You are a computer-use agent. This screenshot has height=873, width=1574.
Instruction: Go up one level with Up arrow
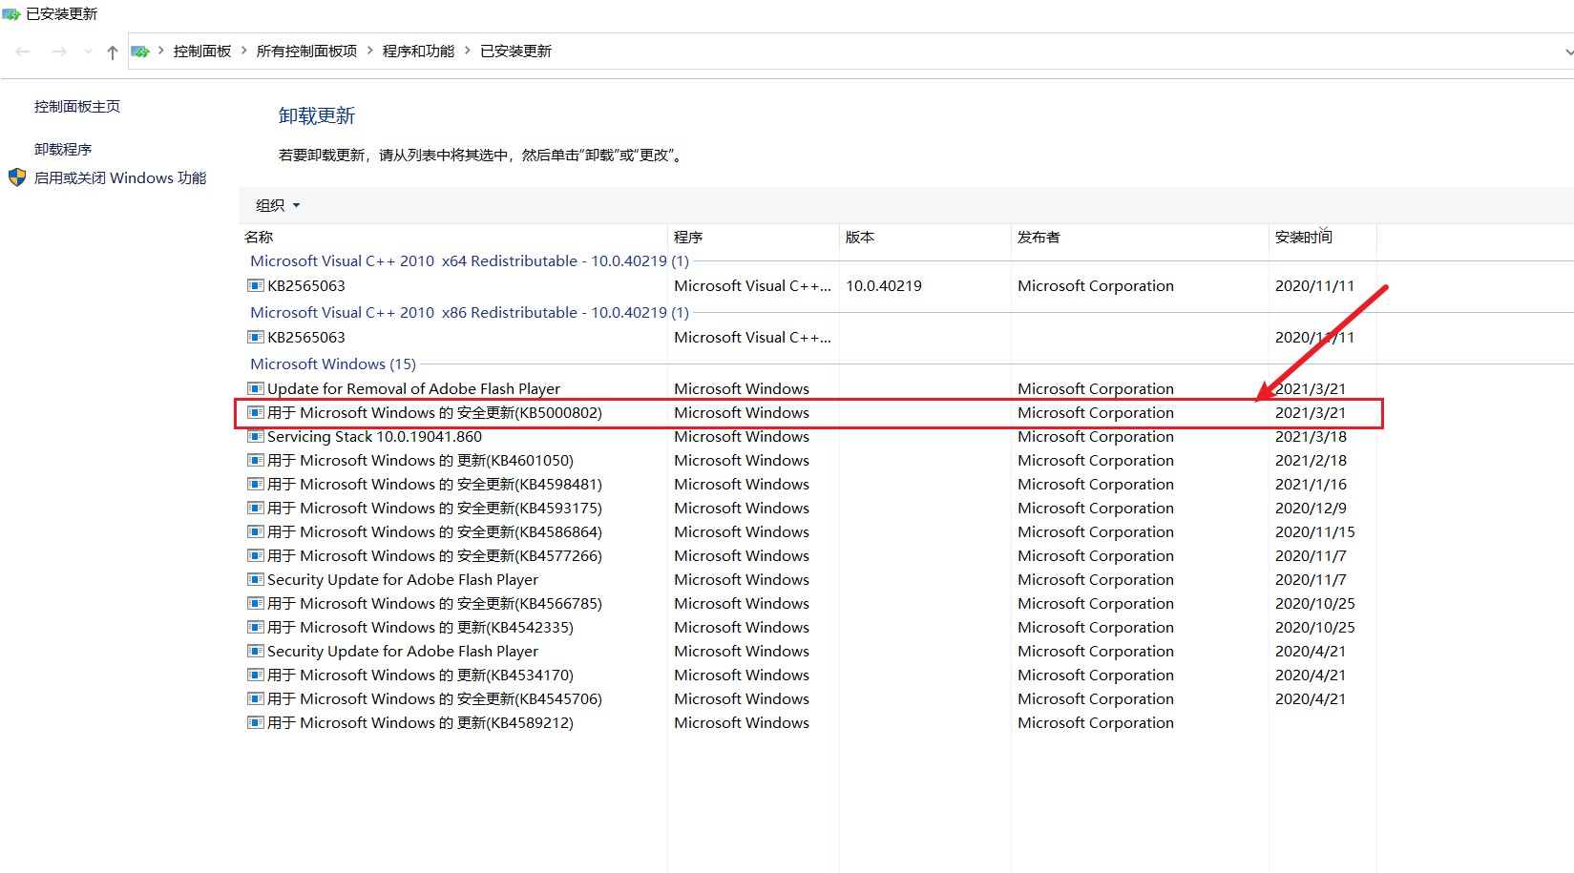pos(113,52)
